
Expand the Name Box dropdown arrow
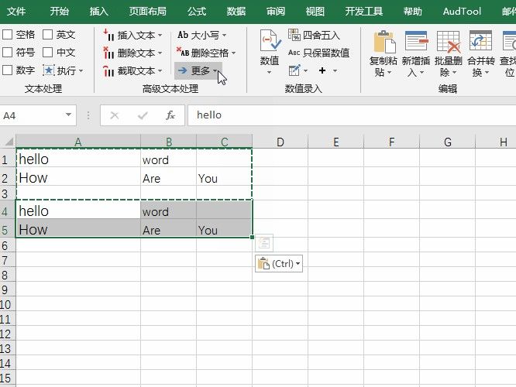[68, 115]
